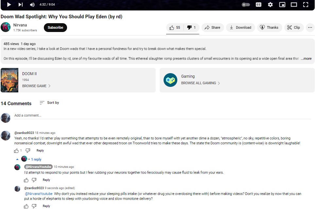Expand description with ...more

[306, 58]
